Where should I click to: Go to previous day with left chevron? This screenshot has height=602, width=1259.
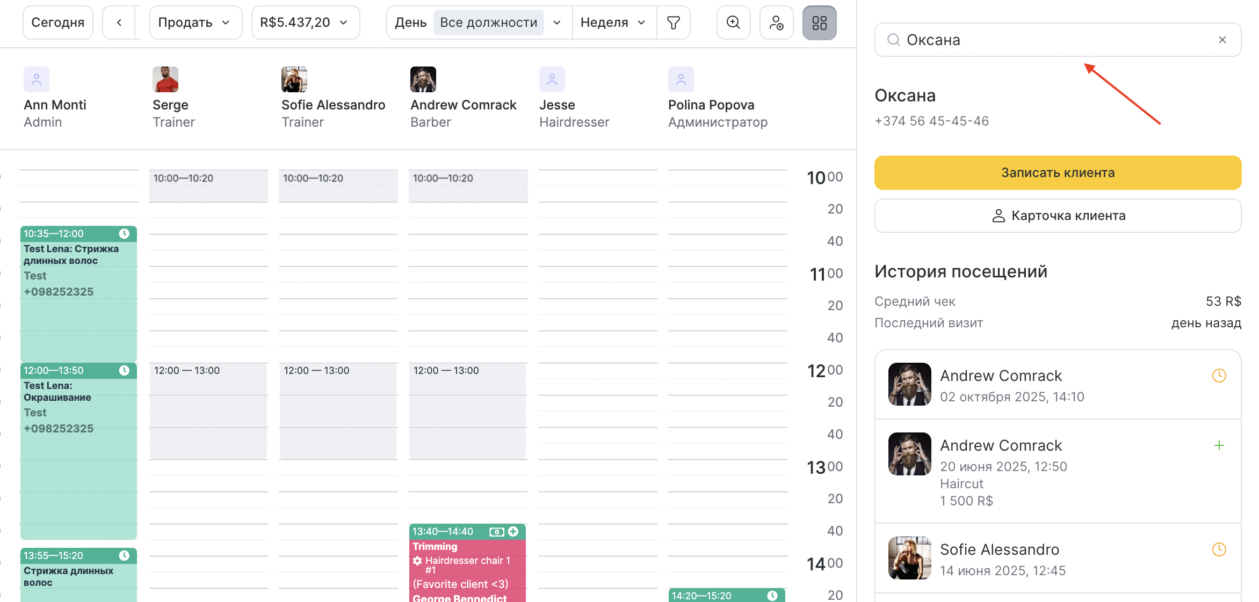click(x=119, y=23)
